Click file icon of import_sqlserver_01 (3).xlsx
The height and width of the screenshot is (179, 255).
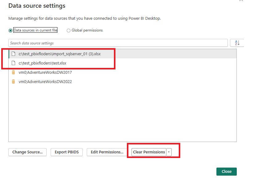click(14, 54)
